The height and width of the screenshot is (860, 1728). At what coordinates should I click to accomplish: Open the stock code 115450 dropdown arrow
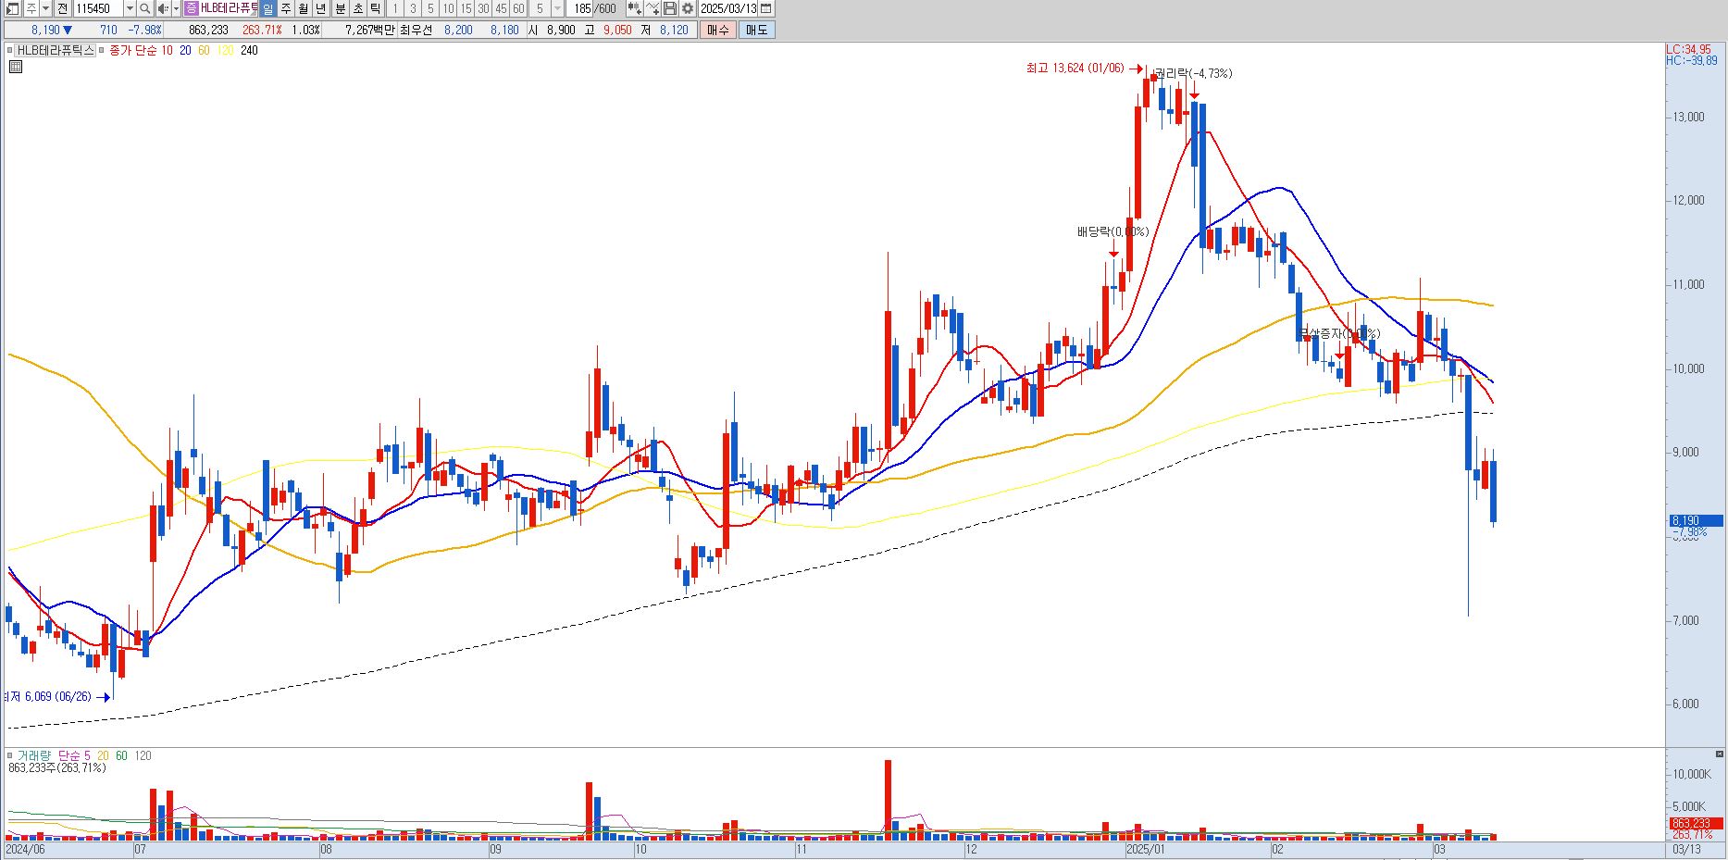pyautogui.click(x=130, y=8)
